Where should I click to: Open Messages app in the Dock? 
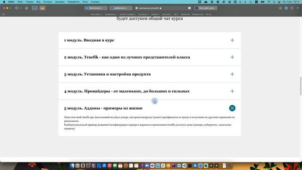tap(115, 166)
